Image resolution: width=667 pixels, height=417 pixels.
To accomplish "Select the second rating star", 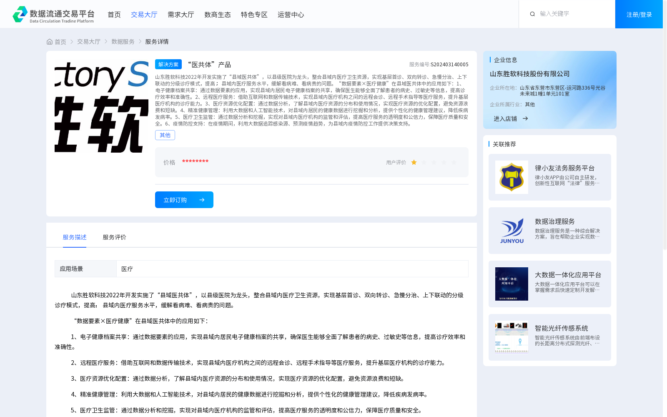I will 424,163.
